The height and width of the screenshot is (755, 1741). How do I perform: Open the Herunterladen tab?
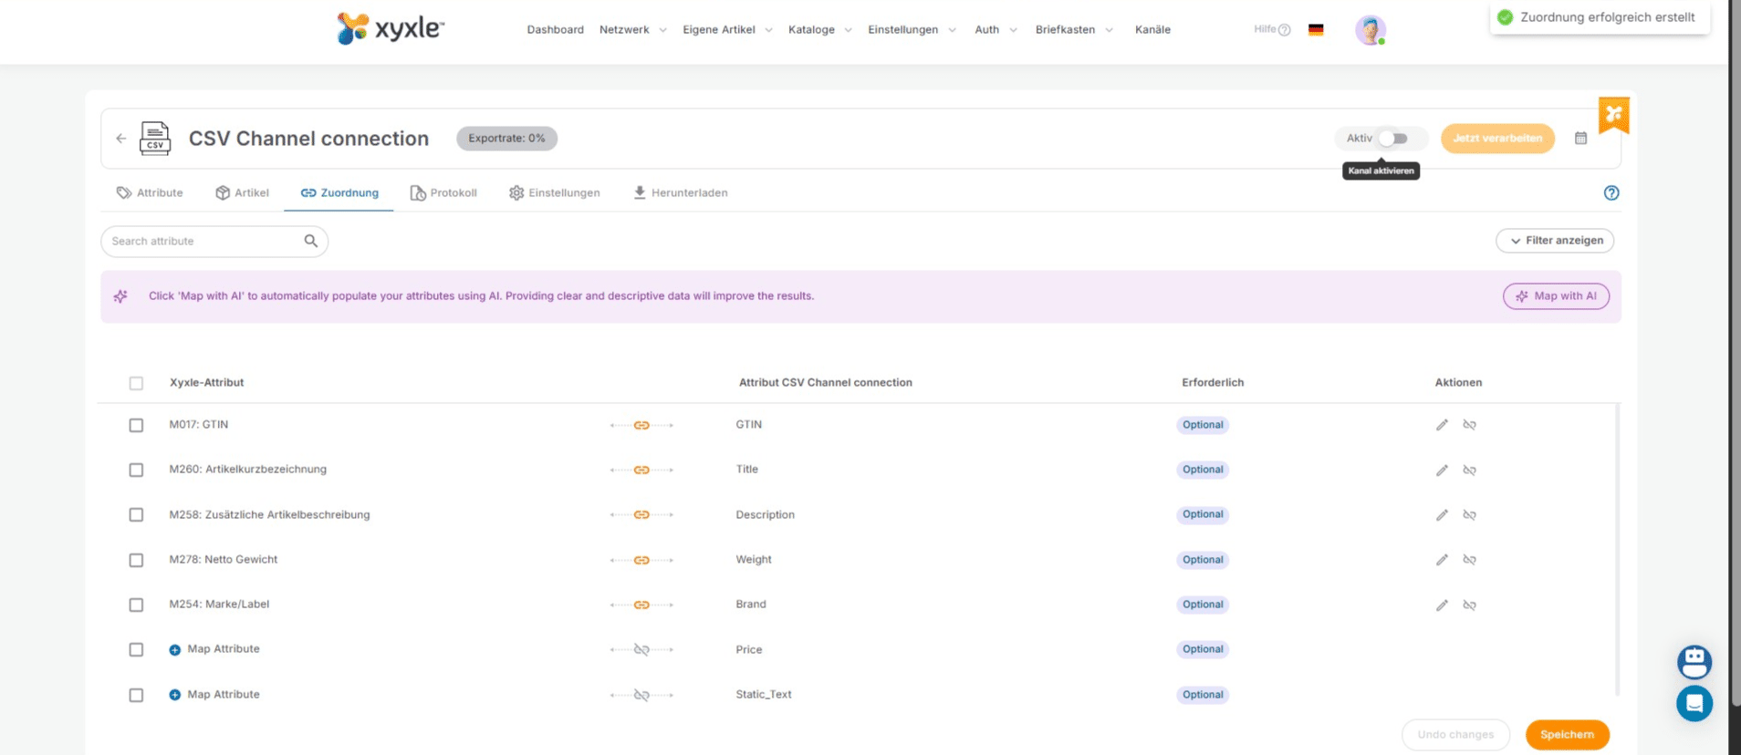click(681, 193)
